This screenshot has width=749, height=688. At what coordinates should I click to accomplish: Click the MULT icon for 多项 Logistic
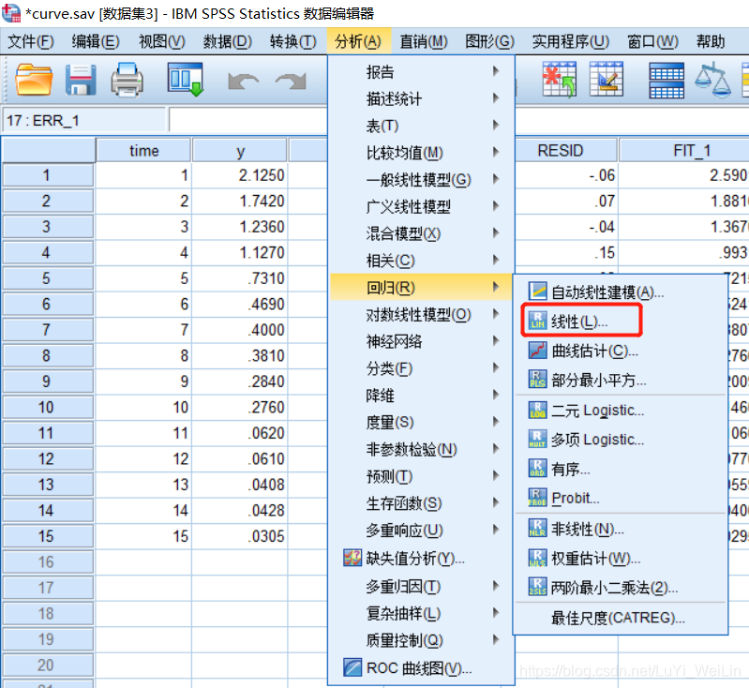[x=537, y=439]
